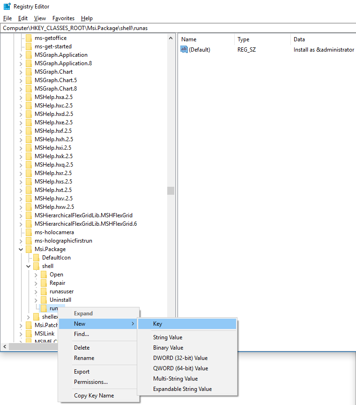
Task: Expand the Repair key node
Action: coord(36,283)
